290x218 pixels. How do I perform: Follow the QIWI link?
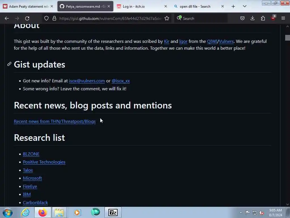pos(212,41)
